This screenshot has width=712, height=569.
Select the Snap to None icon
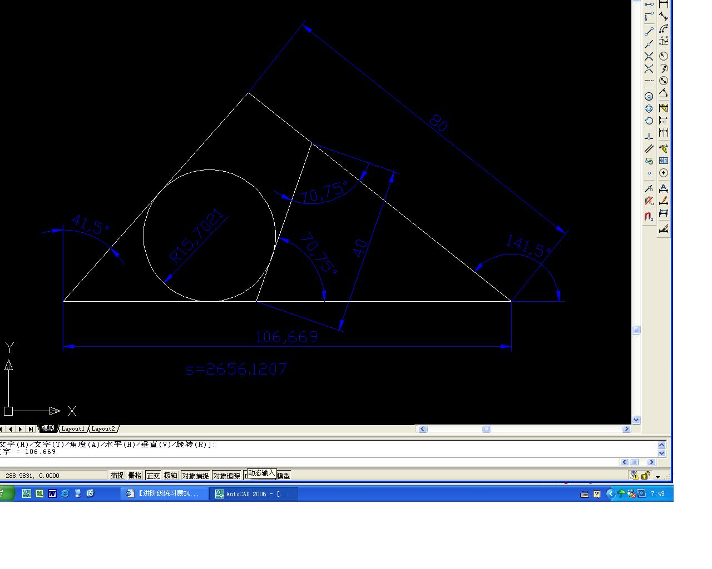point(649,200)
